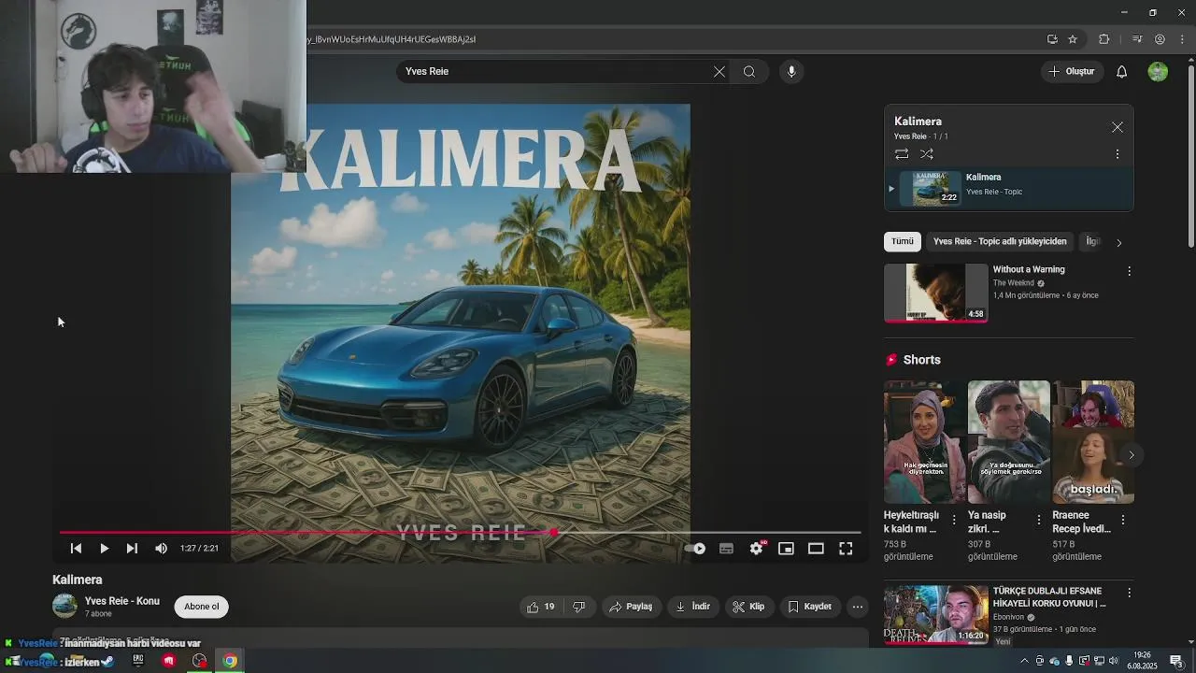Open the Türkçe Dublajlı Efsane Hikayeli title
Viewport: 1196px width, 673px height.
coord(1049,597)
